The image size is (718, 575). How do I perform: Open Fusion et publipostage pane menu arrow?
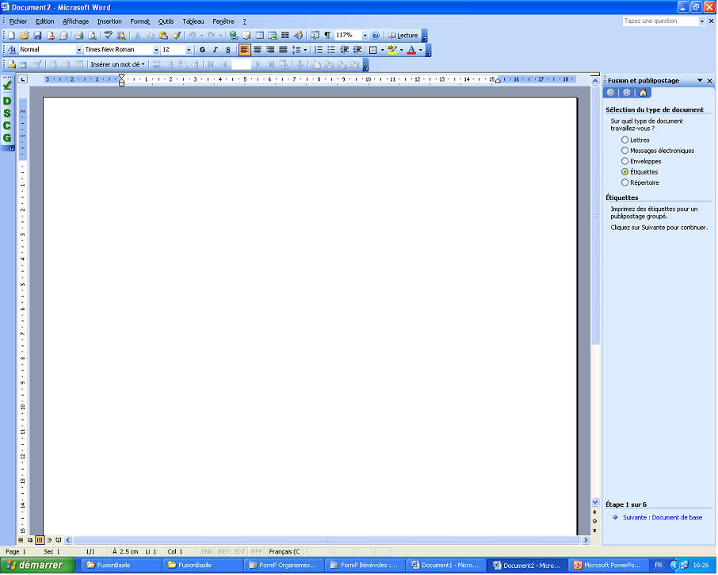[x=700, y=81]
